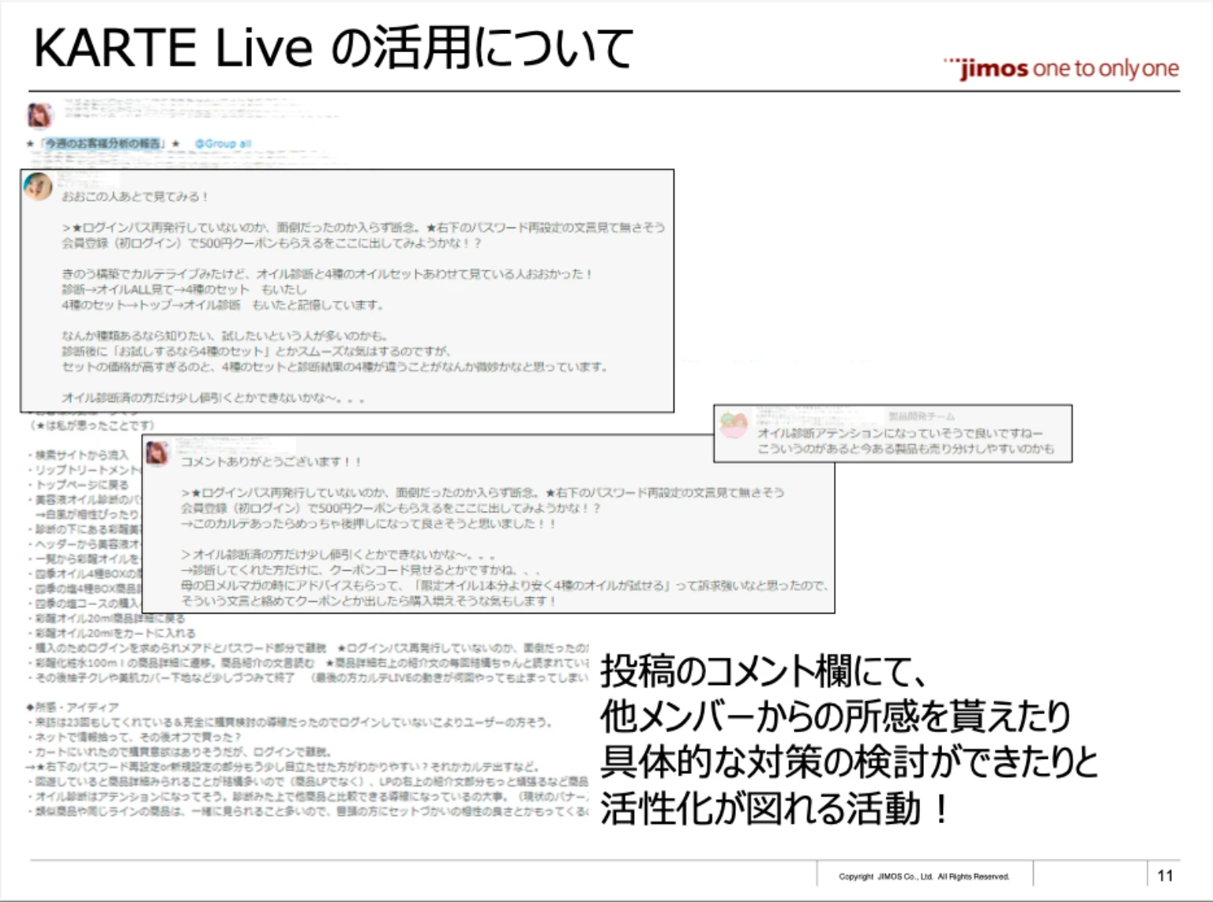Screen dimensions: 1213x902
Task: Click the jimos one to only one logo
Action: (1061, 68)
